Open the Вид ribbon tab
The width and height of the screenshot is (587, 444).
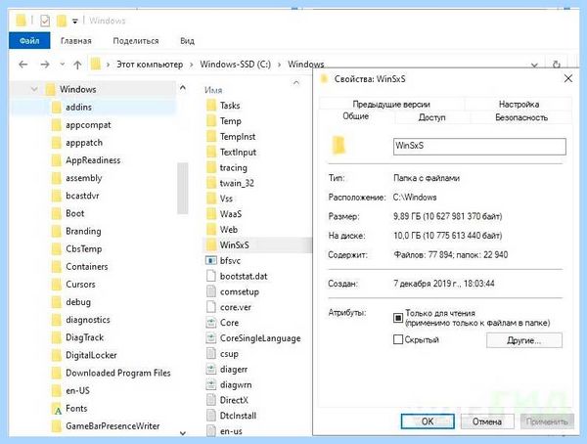(187, 41)
